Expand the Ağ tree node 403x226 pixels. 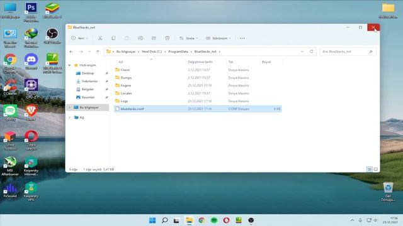coord(69,117)
